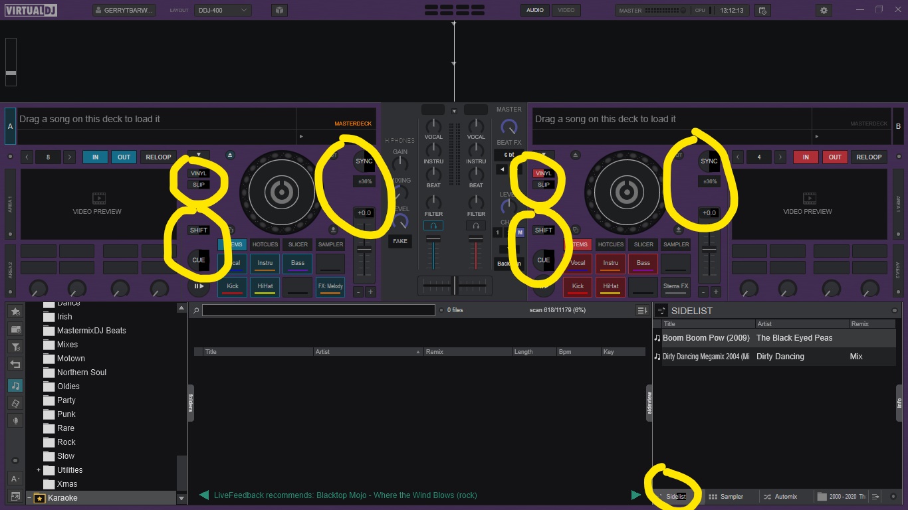Viewport: 908px width, 510px height.
Task: Click the browser pop-out window icon bottom-left
Action: (x=15, y=496)
